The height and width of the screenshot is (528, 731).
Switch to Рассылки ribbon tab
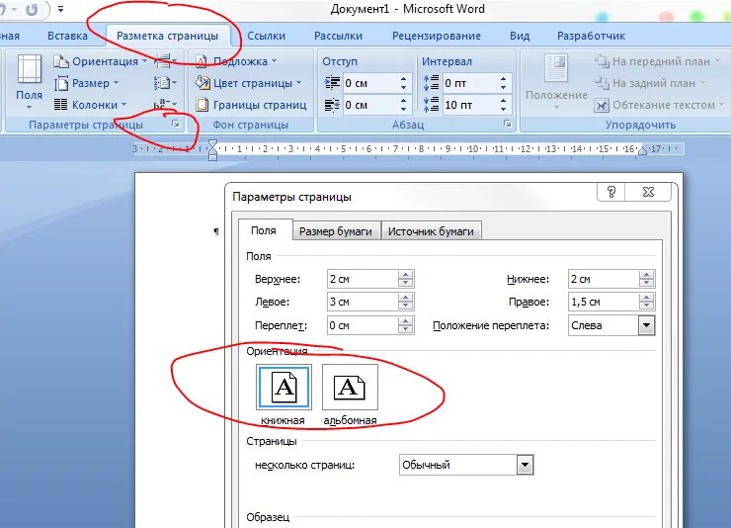(339, 36)
